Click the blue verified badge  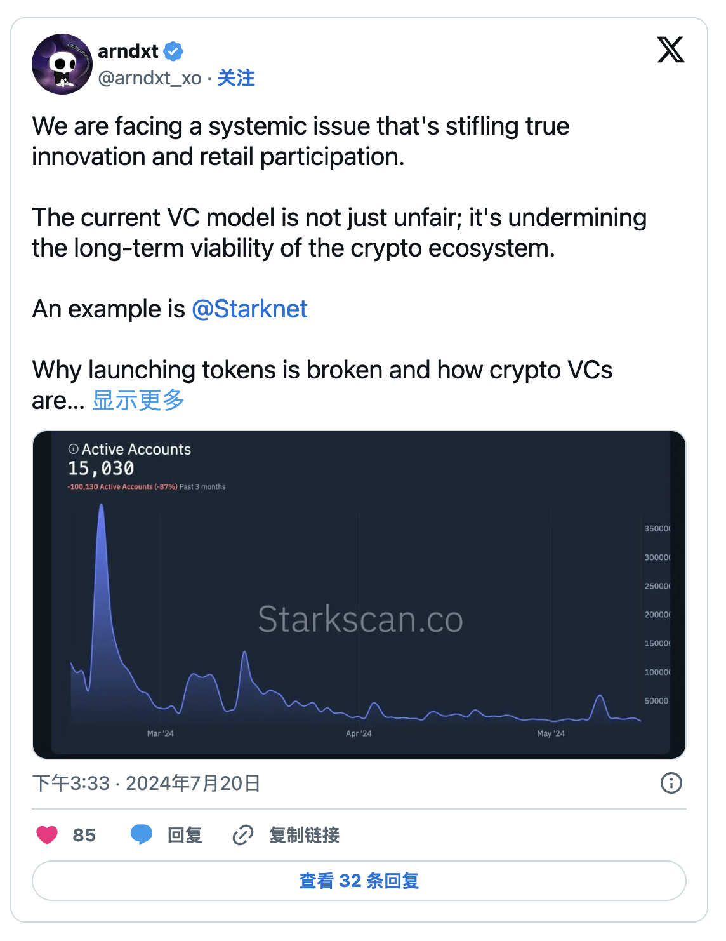(x=173, y=51)
